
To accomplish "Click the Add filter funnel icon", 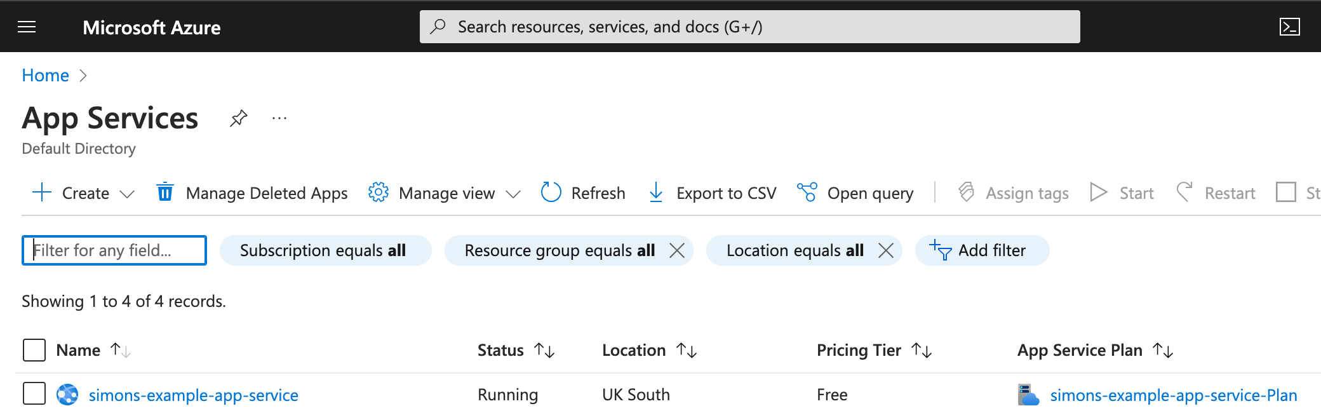I will (940, 250).
